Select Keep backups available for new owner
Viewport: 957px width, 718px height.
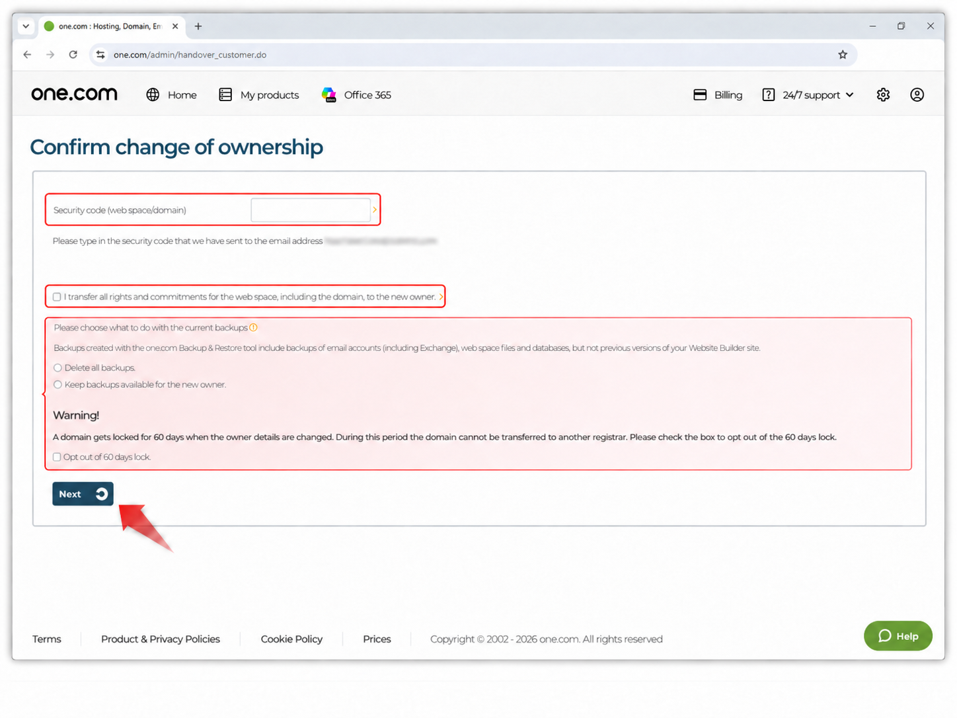pyautogui.click(x=57, y=385)
